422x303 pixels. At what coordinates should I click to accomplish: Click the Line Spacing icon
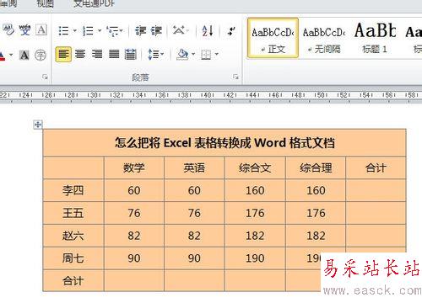(154, 54)
